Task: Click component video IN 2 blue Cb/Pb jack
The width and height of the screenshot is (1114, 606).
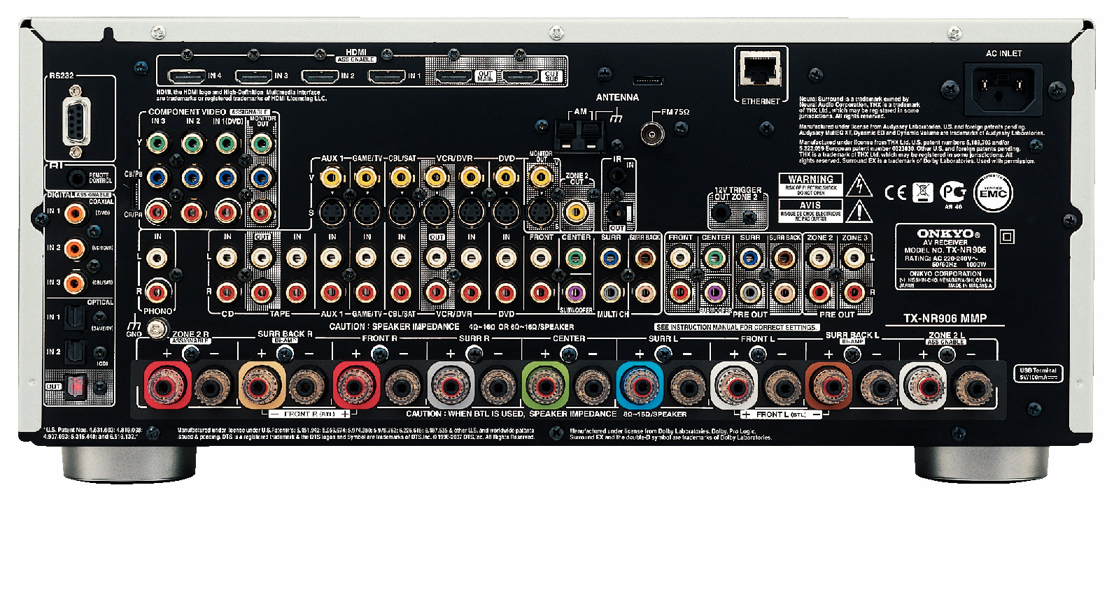Action: 192,178
